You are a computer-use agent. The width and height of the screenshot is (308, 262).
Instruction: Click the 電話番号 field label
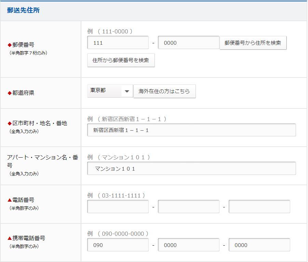point(23,200)
